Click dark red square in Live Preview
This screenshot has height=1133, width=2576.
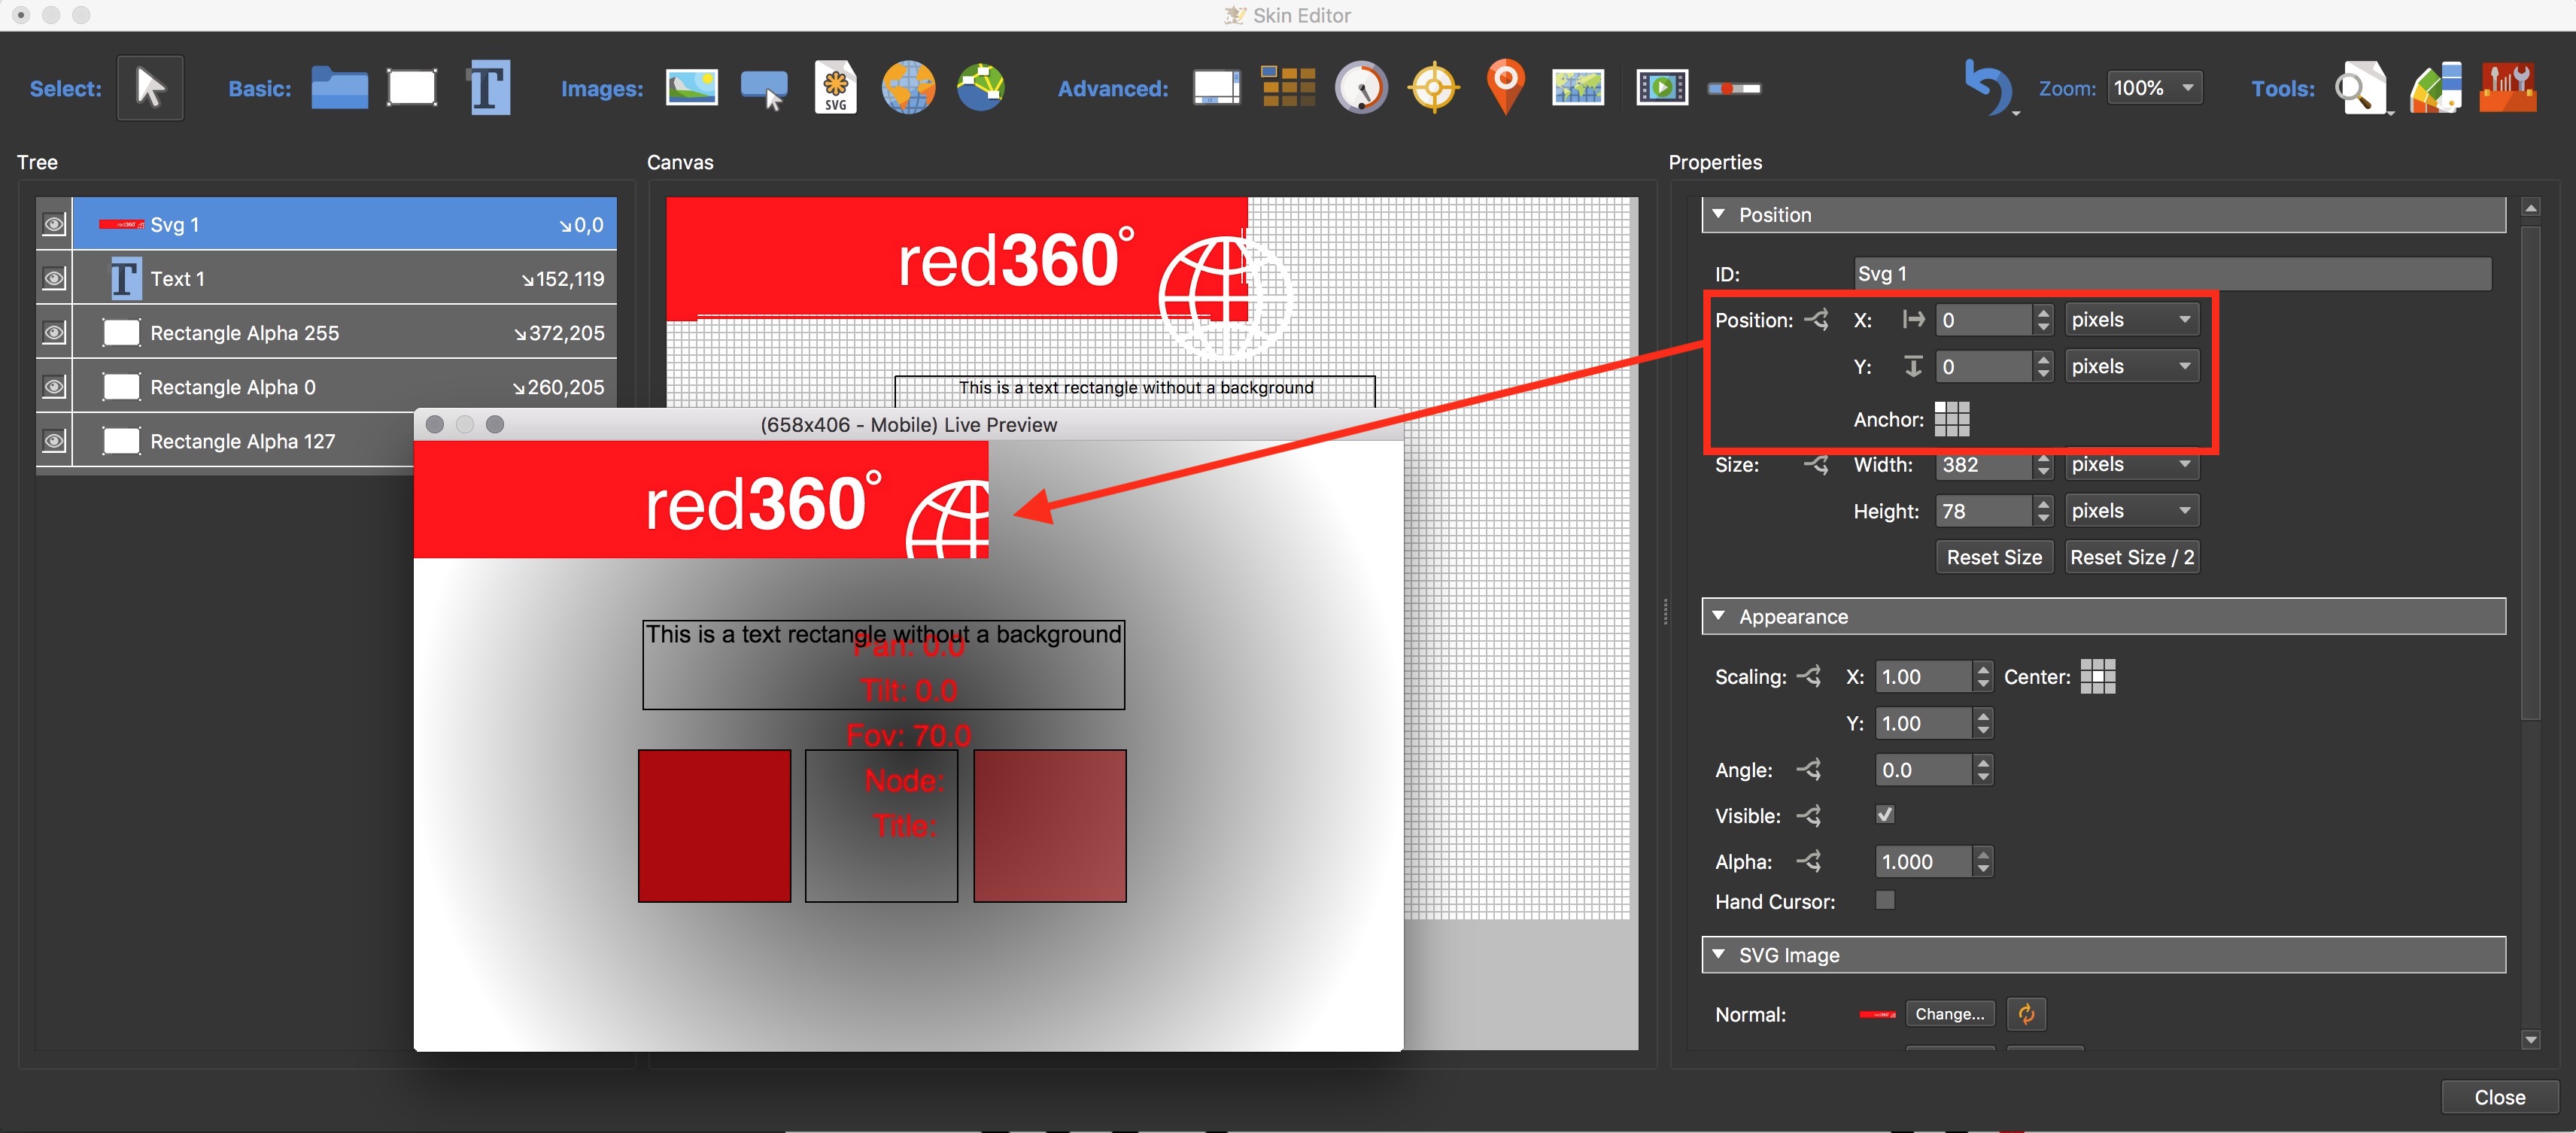[714, 826]
